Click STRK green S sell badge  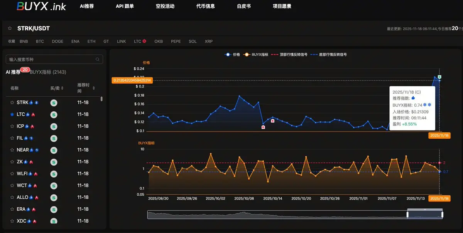(54, 103)
